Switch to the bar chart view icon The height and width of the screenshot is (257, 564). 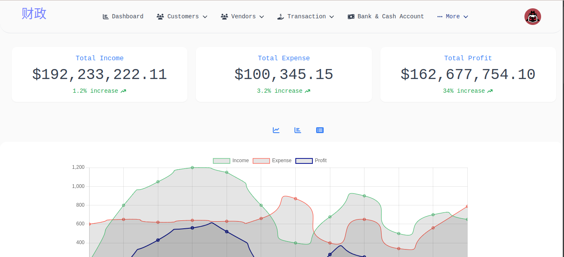click(298, 130)
